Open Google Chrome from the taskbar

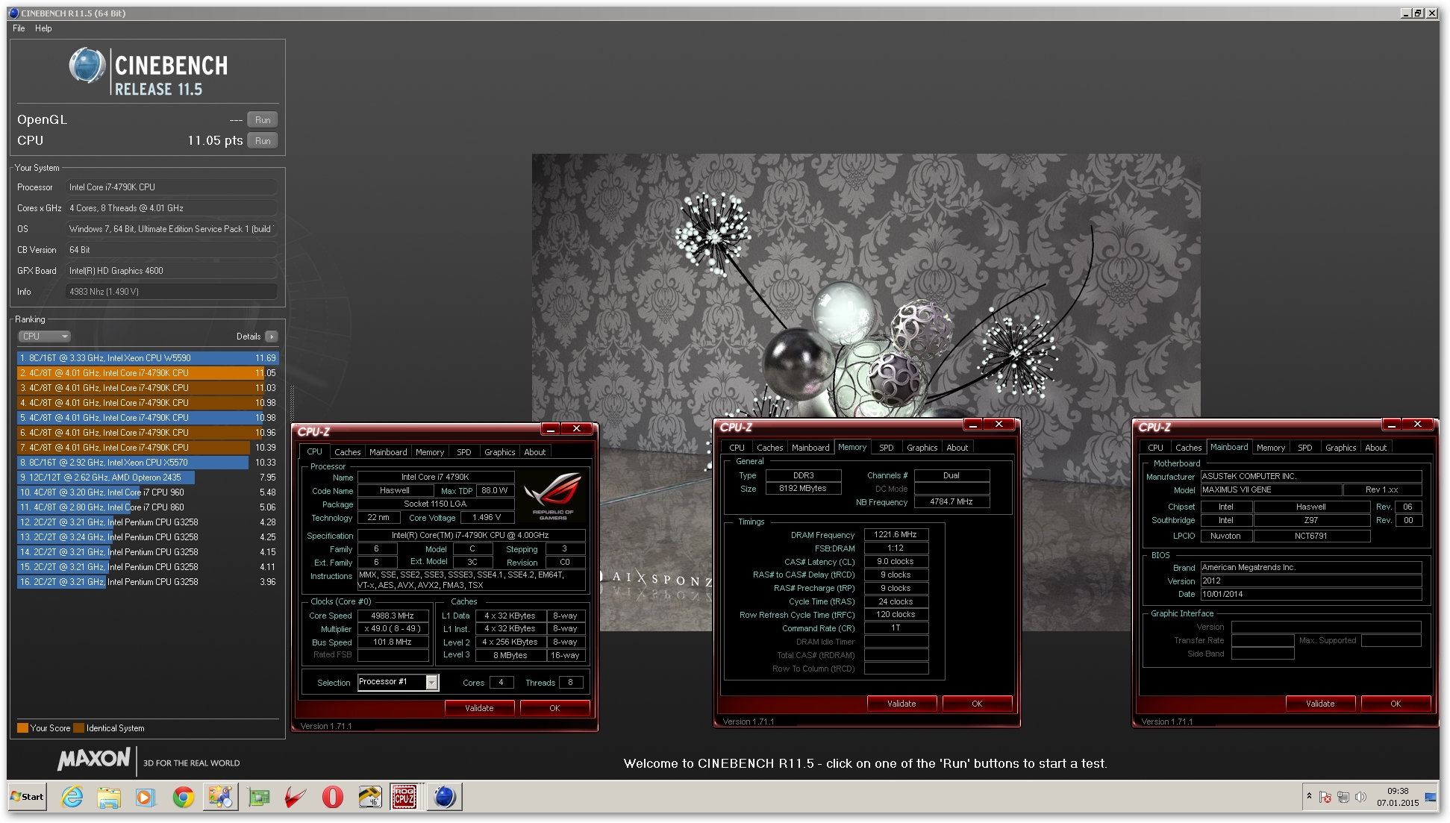184,797
